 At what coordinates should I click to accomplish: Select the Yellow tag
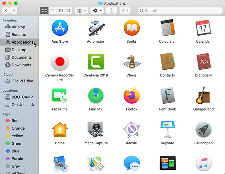(x=20, y=136)
